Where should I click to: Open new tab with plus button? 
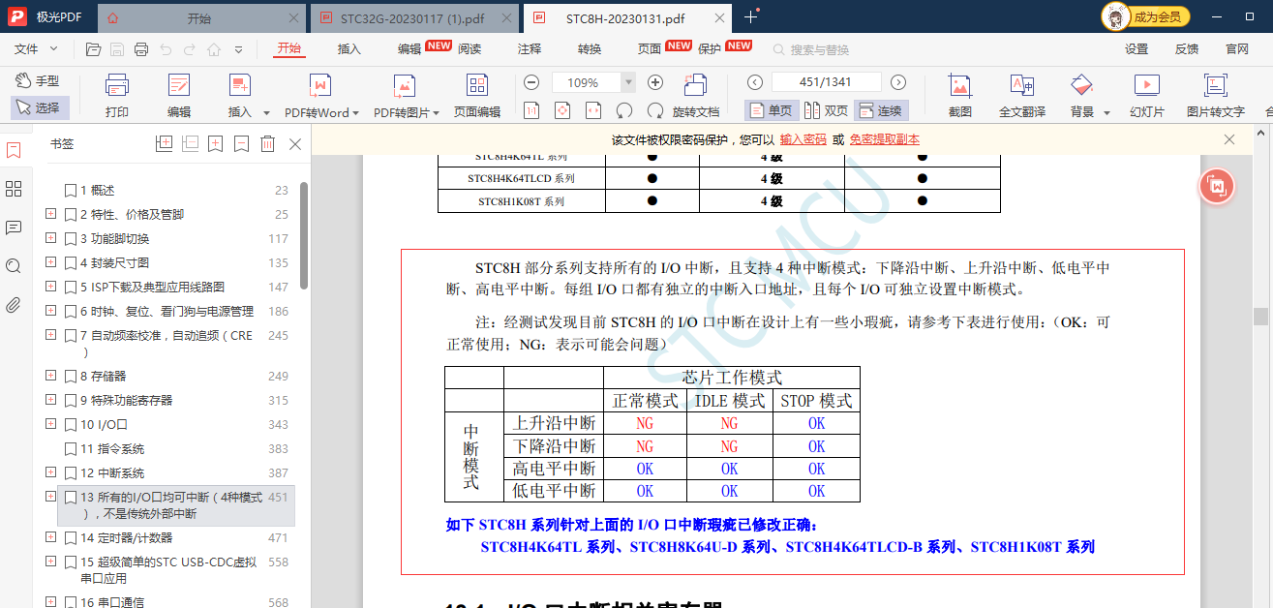pos(751,17)
